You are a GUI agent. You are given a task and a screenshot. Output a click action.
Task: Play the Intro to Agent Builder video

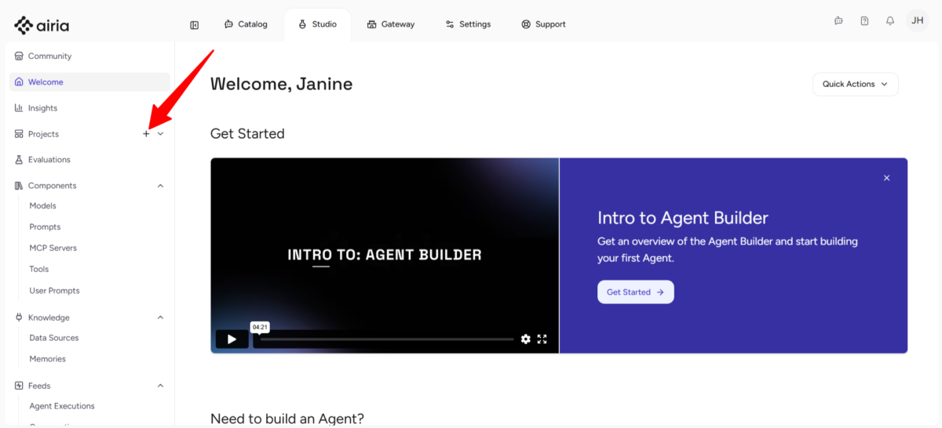232,339
